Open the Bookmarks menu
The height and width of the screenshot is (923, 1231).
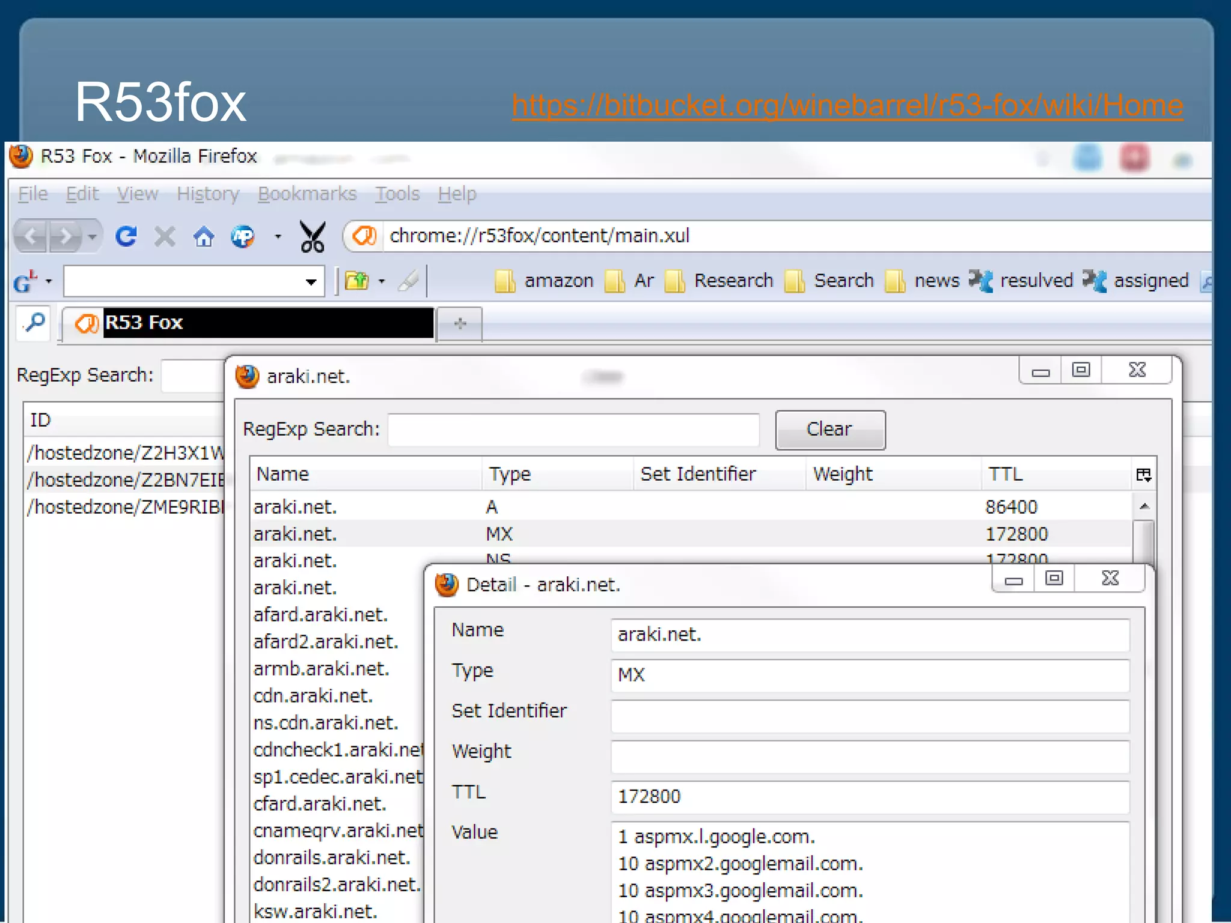click(307, 194)
